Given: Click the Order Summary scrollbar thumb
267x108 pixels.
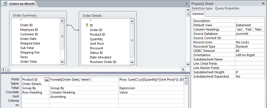Looking at the screenshot, I should pyautogui.click(x=62, y=36).
